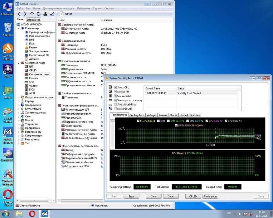Open the 1-Click Cleaner desktop icon

tap(8, 116)
